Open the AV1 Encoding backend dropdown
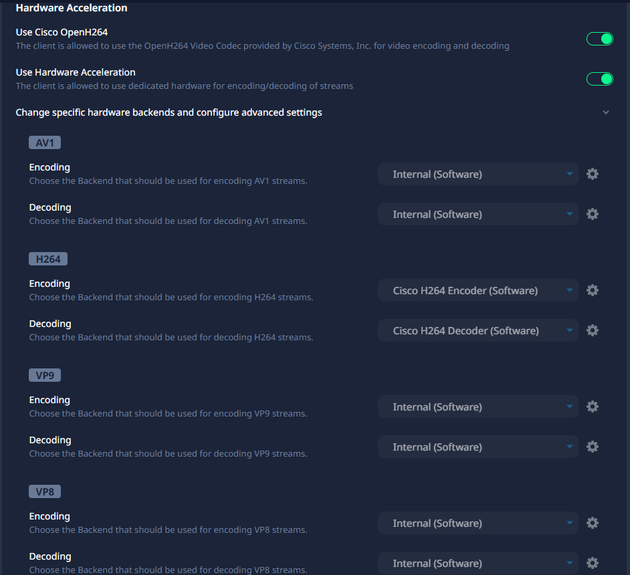The image size is (630, 575). 478,174
